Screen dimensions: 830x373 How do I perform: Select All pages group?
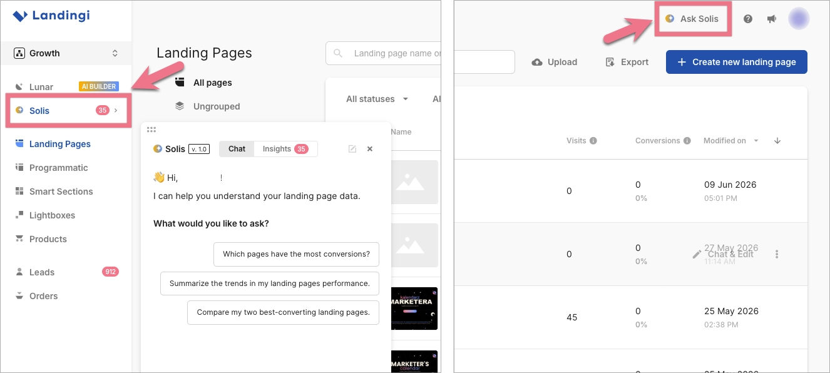click(212, 83)
